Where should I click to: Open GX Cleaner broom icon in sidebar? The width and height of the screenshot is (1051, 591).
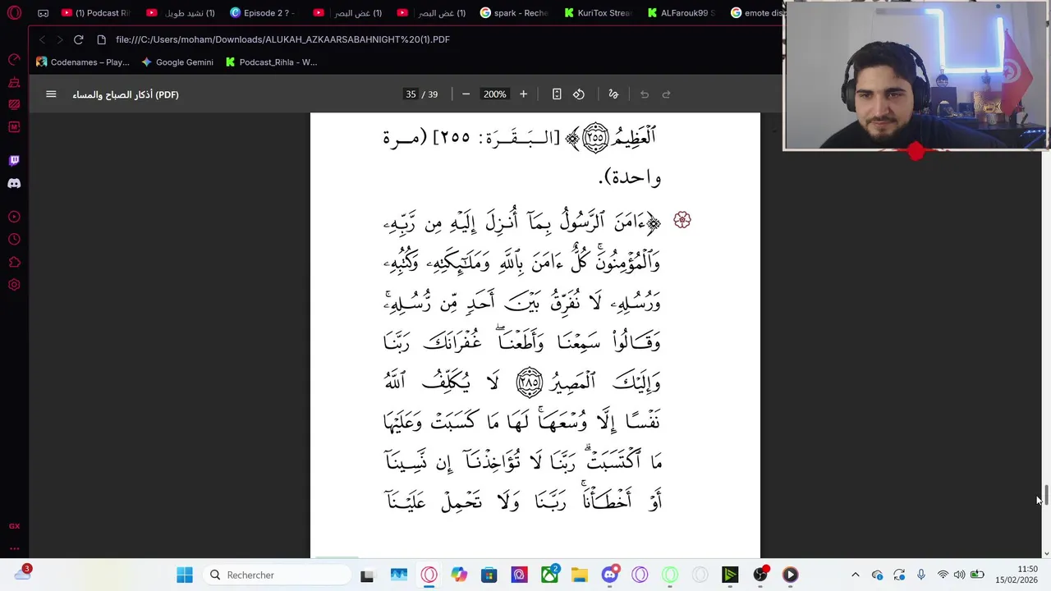[14, 83]
